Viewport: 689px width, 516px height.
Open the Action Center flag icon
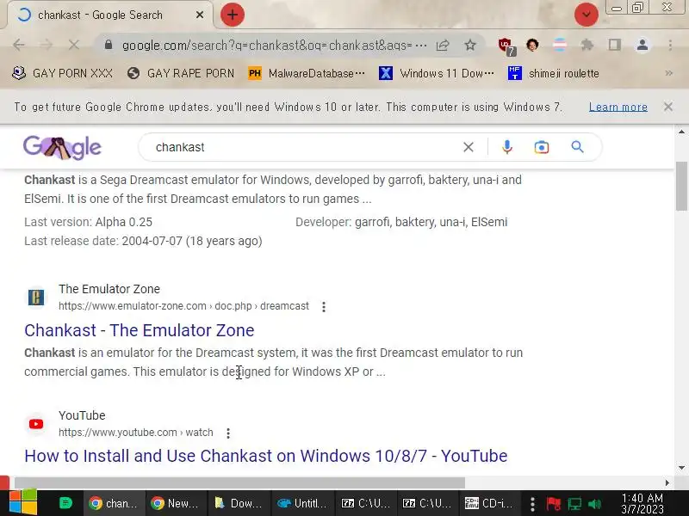(553, 504)
